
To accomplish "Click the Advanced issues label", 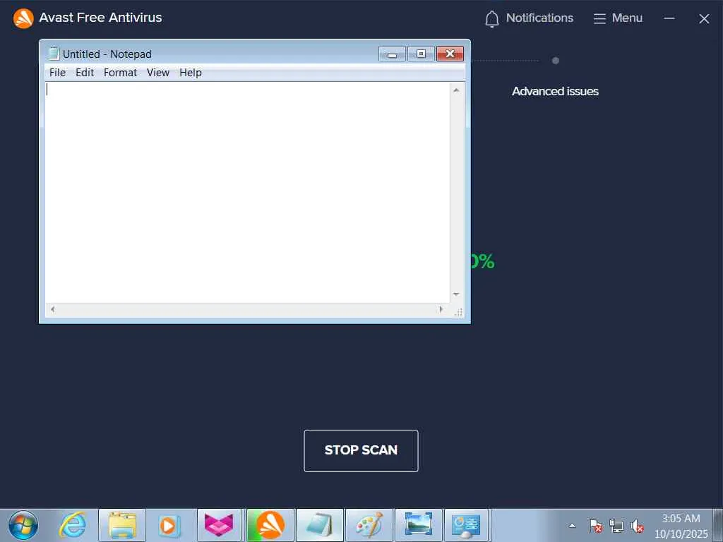I will [555, 91].
